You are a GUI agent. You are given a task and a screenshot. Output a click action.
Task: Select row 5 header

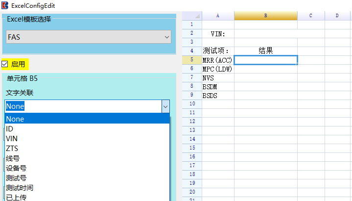[x=192, y=60]
